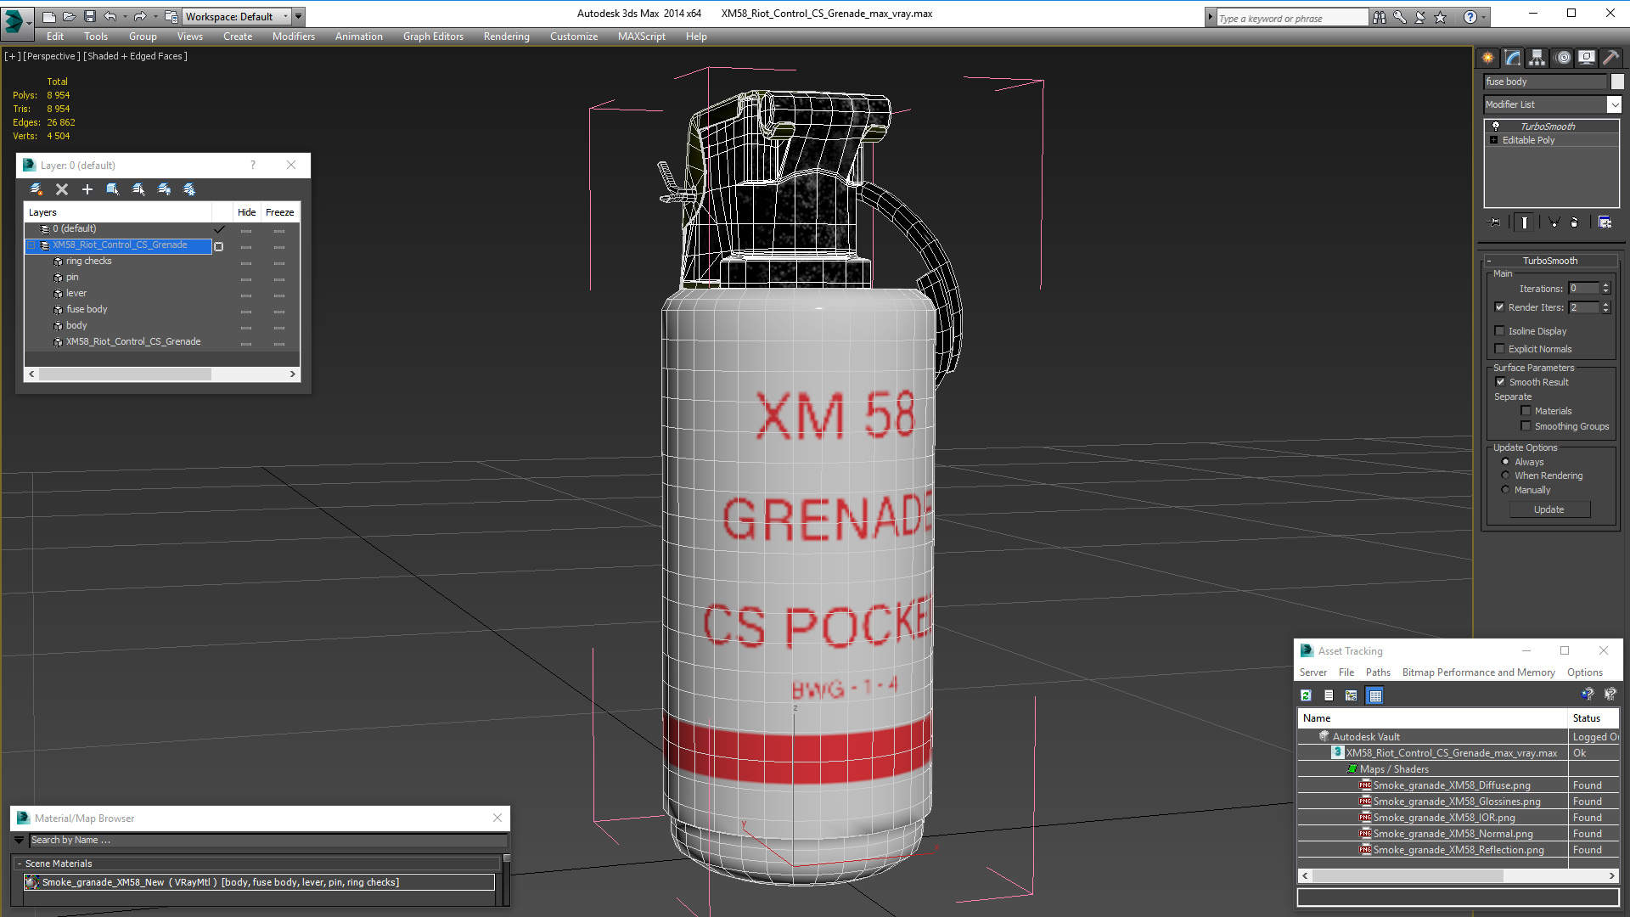Click Remove modifier from stack icon

click(x=1574, y=222)
